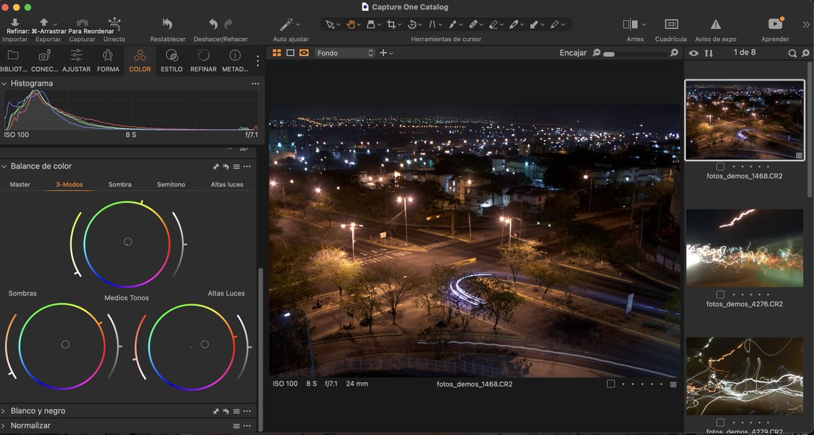Click the Encajar zoom fit button
Screen dimensions: 814x435
573,53
